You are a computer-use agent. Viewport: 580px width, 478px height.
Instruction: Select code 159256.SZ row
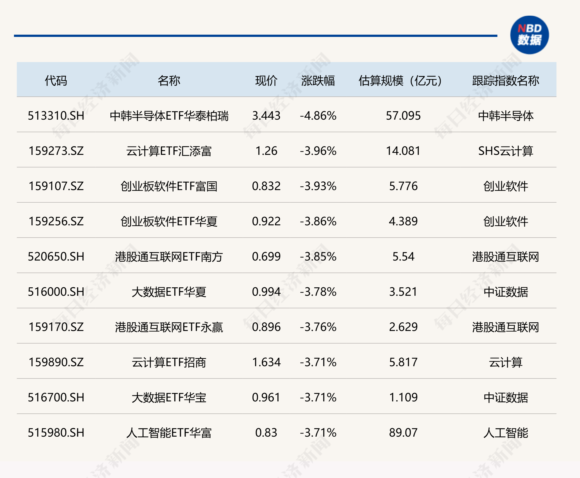[x=56, y=221]
